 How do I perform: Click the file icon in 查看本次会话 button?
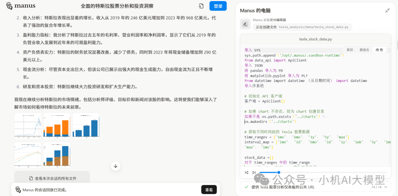31,178
